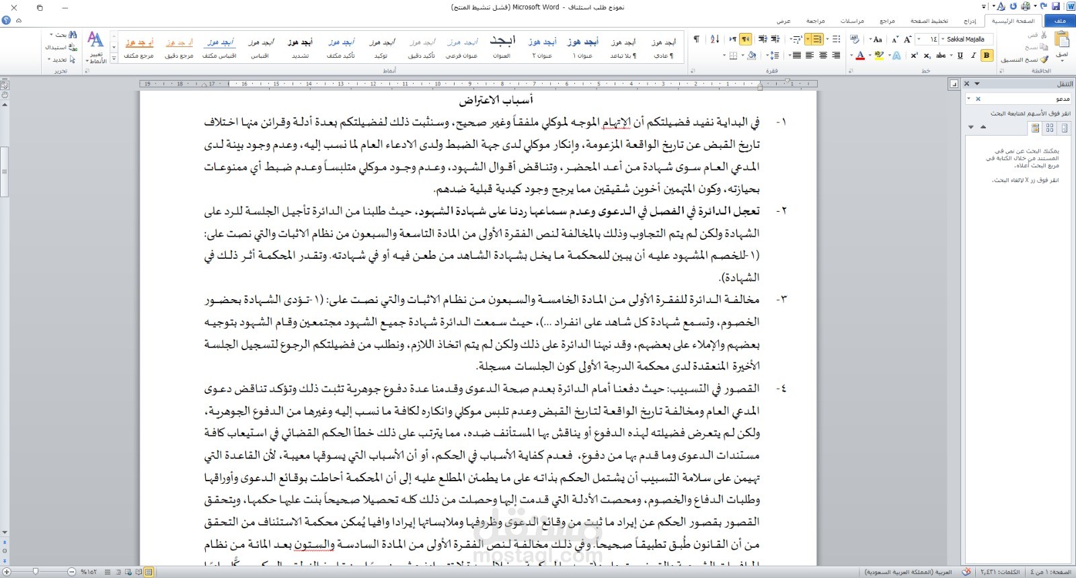This screenshot has width=1076, height=578.
Task: Switch to the Page Layout (تخطيط الصفحة) tab
Action: [x=929, y=22]
